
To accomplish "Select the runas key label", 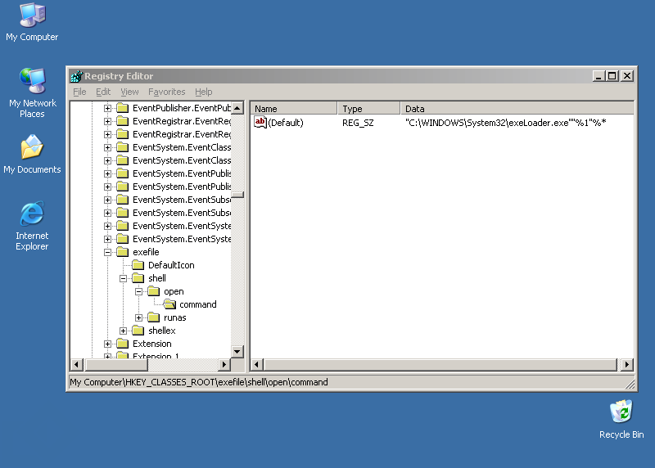I will (x=175, y=317).
